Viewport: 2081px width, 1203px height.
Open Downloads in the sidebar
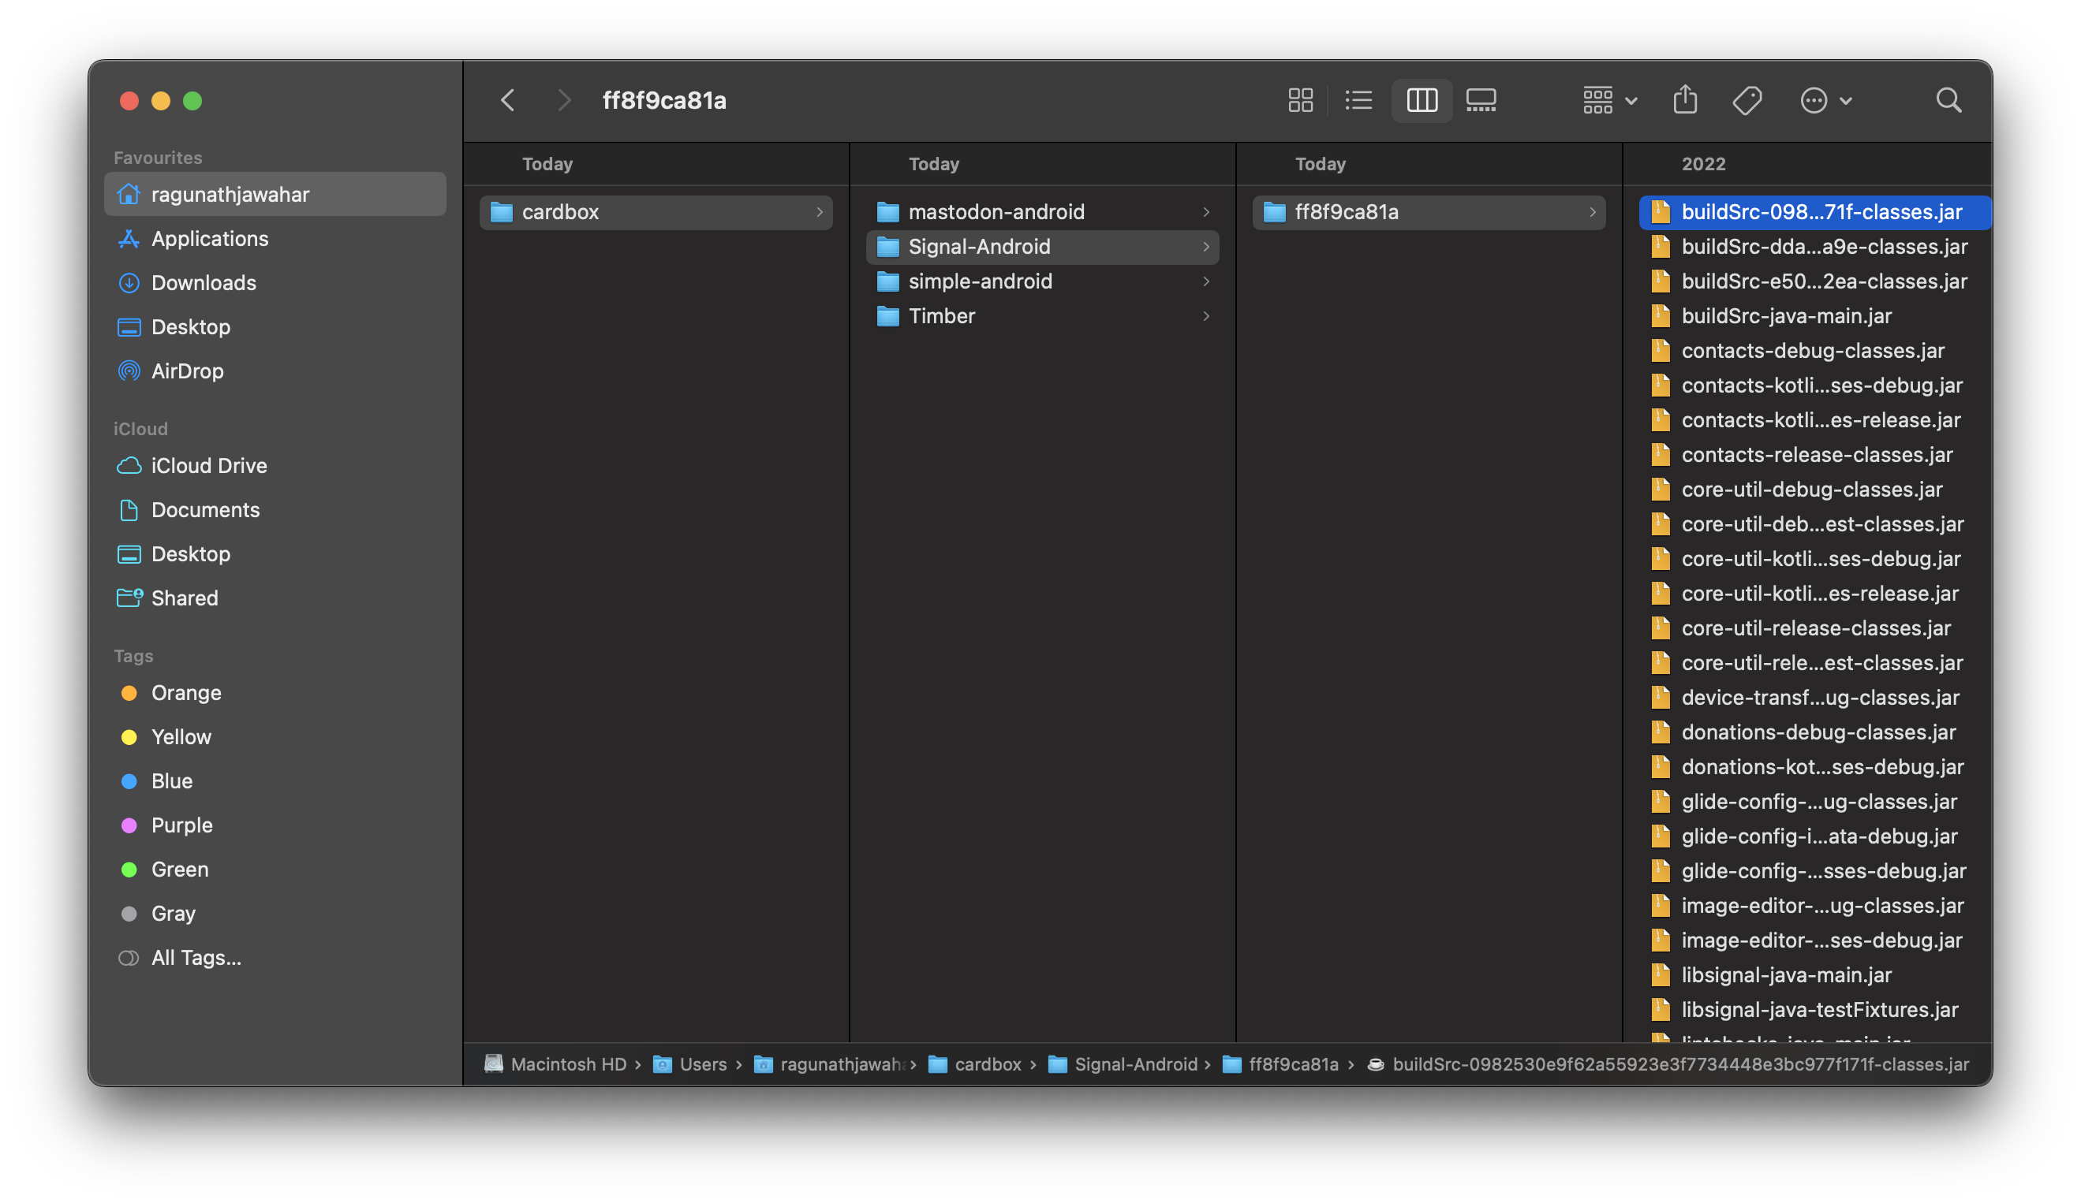click(204, 283)
